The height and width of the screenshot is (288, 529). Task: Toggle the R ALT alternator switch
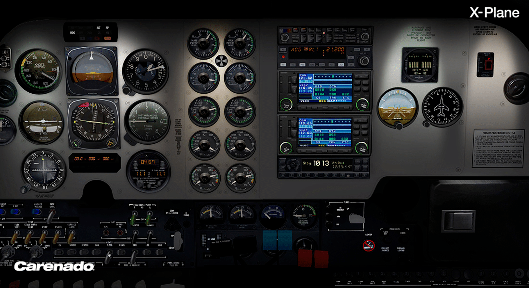[x=16, y=212]
